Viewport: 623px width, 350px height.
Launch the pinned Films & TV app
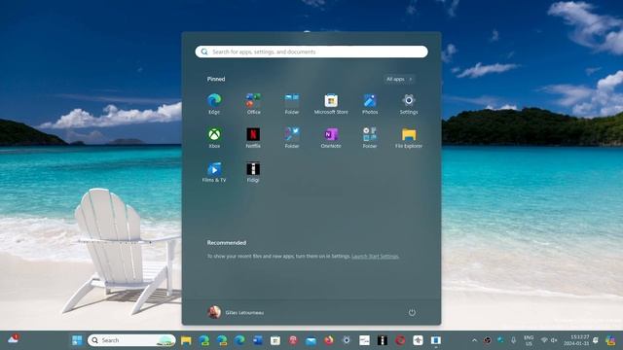[214, 171]
